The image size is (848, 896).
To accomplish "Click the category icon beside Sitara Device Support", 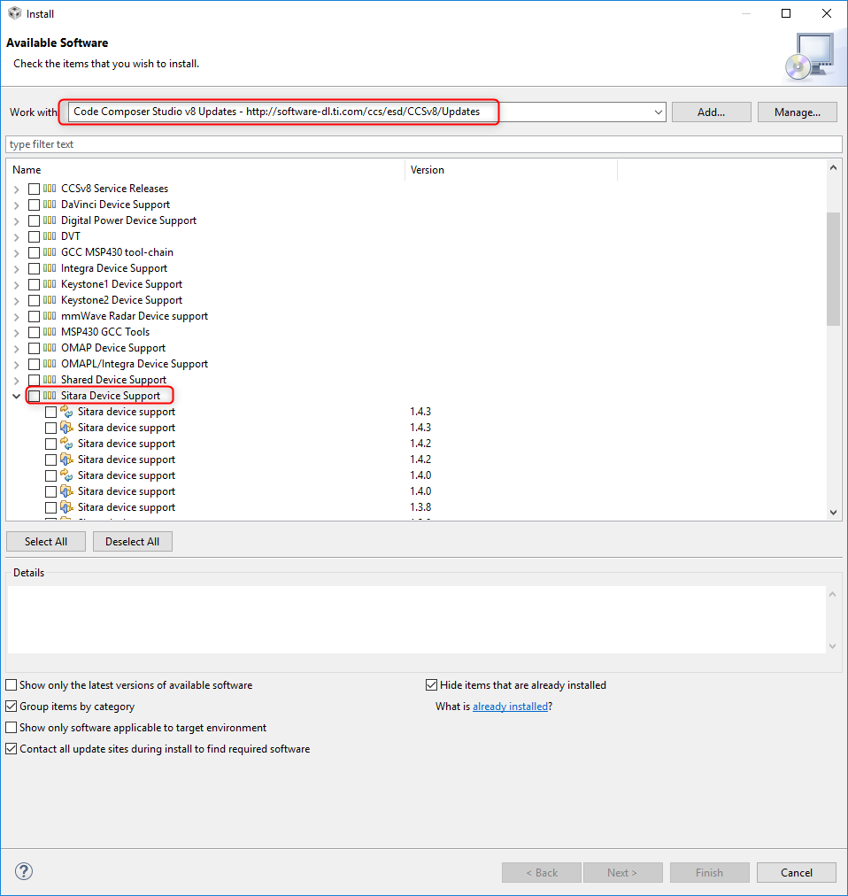I will pyautogui.click(x=50, y=396).
